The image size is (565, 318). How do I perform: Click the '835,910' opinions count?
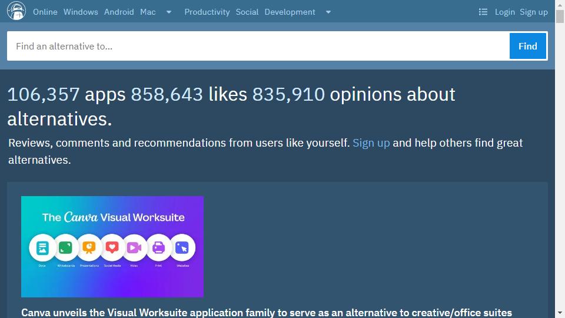click(x=288, y=94)
